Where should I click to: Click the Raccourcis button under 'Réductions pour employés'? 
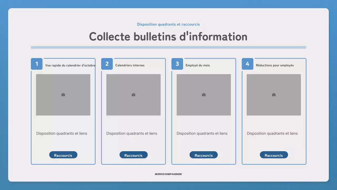tap(274, 155)
